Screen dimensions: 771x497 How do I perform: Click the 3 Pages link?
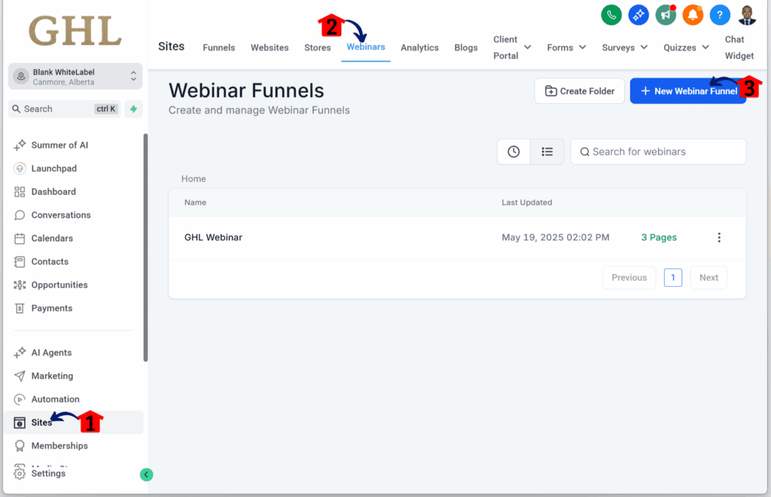tap(659, 237)
